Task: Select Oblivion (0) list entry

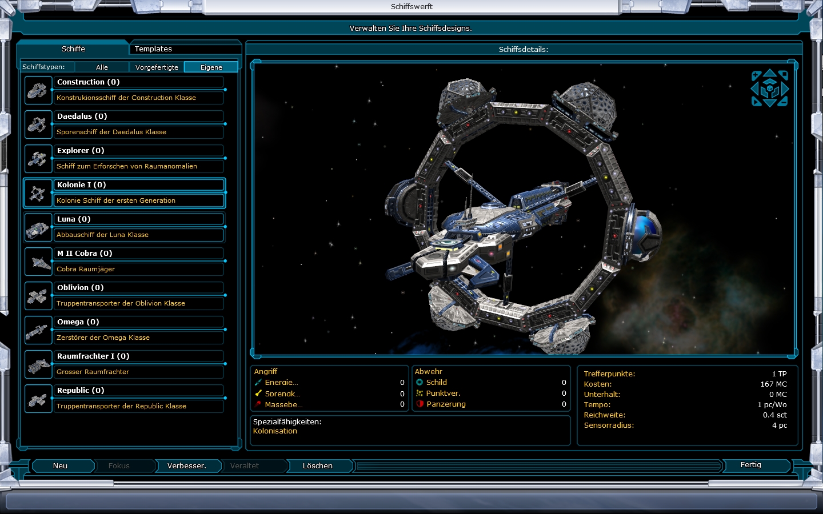Action: 139,288
